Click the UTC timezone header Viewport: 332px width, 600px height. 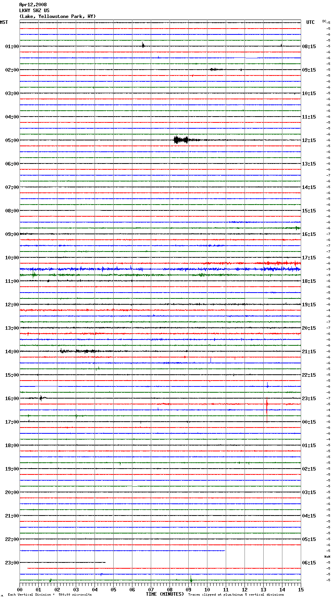[x=310, y=22]
